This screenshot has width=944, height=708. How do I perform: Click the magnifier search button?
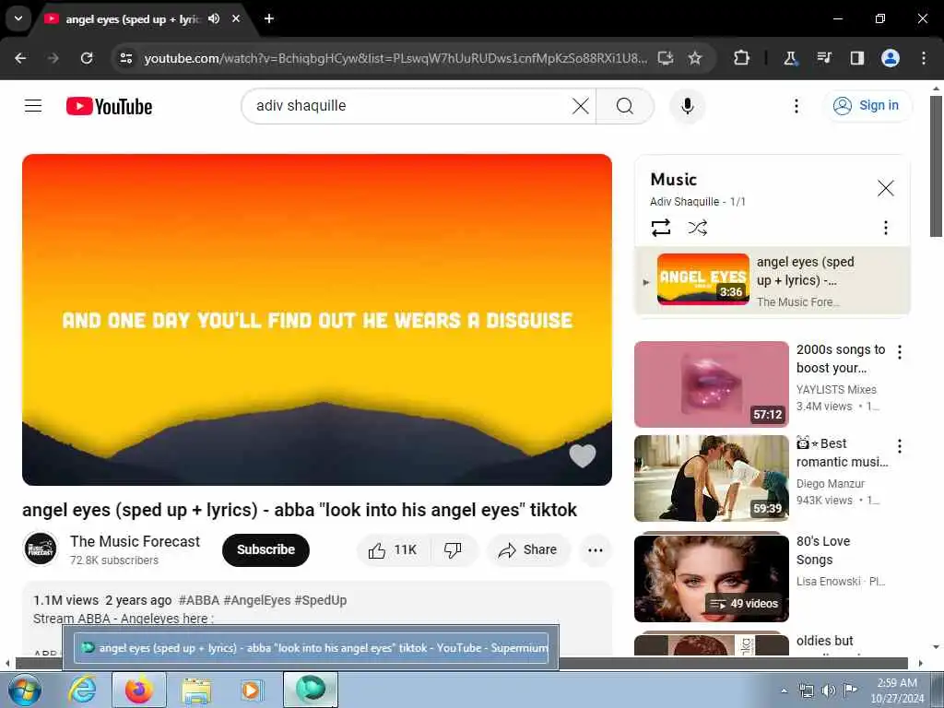pyautogui.click(x=625, y=106)
